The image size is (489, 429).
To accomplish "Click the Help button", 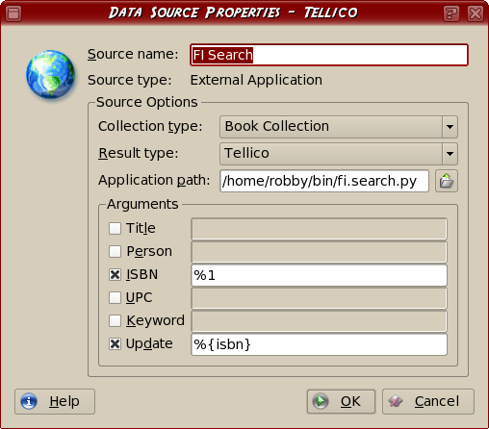I will point(55,401).
